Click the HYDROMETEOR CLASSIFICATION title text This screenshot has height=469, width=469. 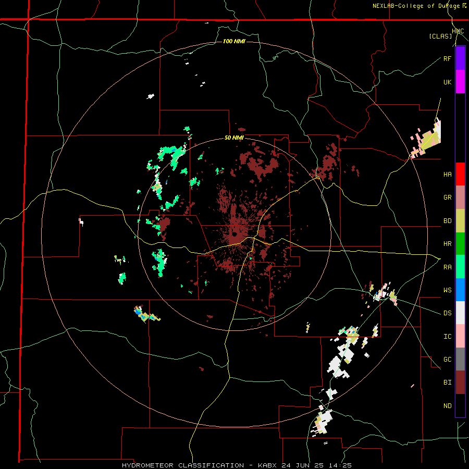[x=183, y=465]
